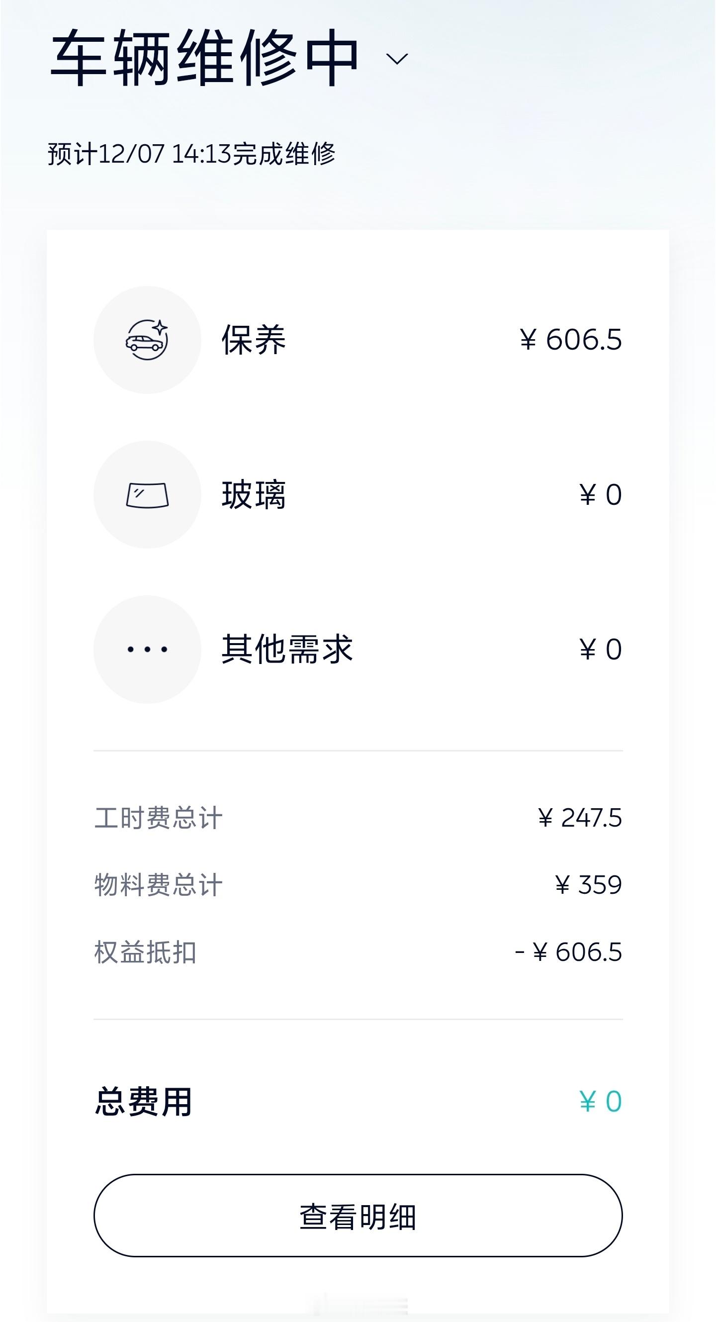Select the 玻璃 service row label

point(254,495)
